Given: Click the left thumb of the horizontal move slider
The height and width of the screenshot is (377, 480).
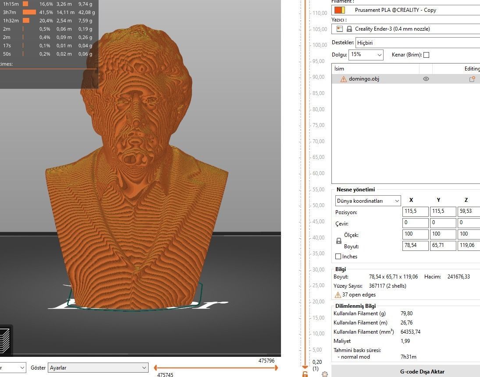Looking at the screenshot, I should pyautogui.click(x=155, y=368).
